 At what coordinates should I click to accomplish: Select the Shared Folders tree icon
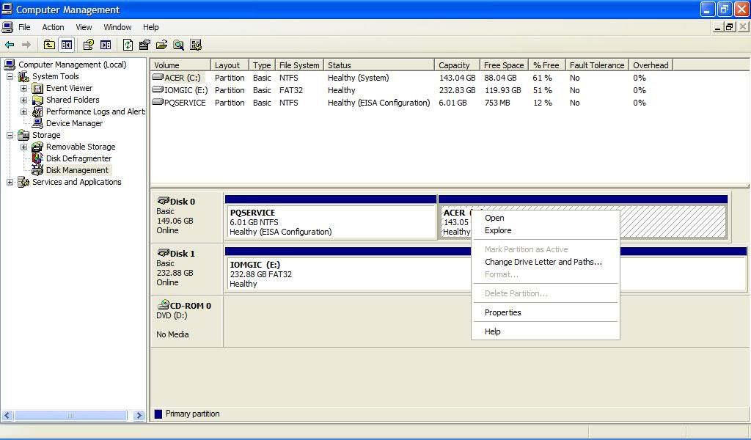tap(37, 100)
